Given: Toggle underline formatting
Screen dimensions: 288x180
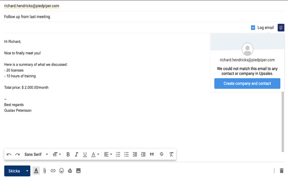Looking at the screenshot, I should (85, 154).
